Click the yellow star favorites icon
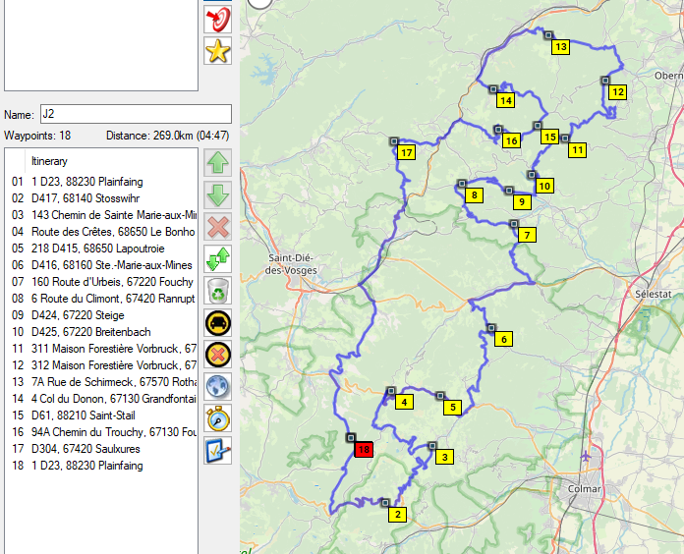Viewport: 684px width, 554px height. click(x=217, y=51)
